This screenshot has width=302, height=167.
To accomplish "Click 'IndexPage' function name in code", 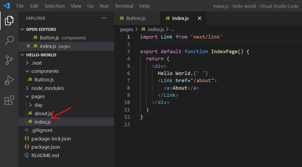I will point(224,51).
